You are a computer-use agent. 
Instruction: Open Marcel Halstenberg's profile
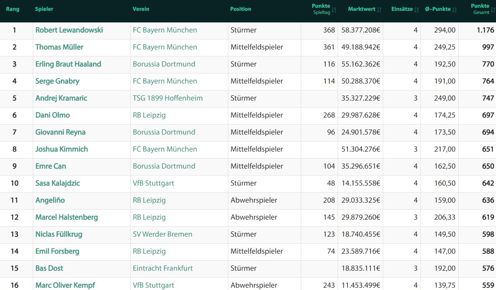click(x=67, y=217)
